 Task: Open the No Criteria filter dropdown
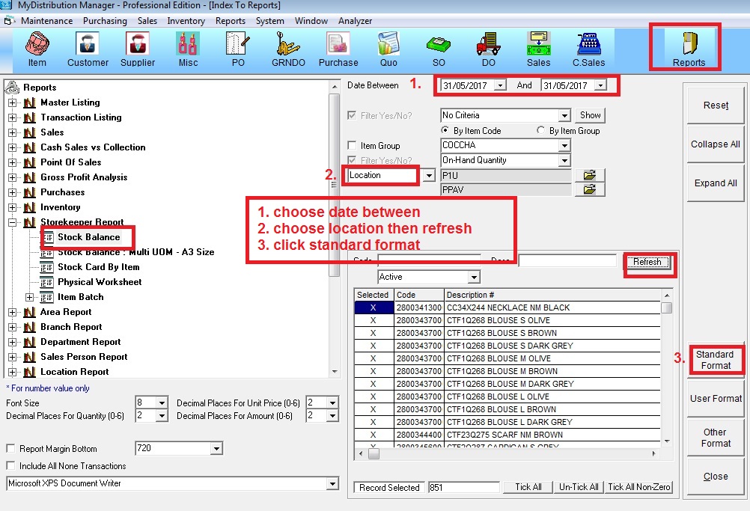point(564,116)
